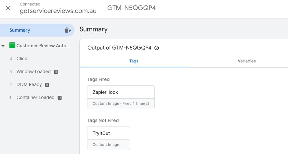The image size is (288, 154).
Task: Switch to the Variables tab
Action: pyautogui.click(x=246, y=61)
